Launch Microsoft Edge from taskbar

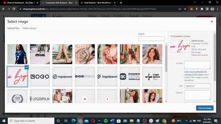(x=73, y=121)
